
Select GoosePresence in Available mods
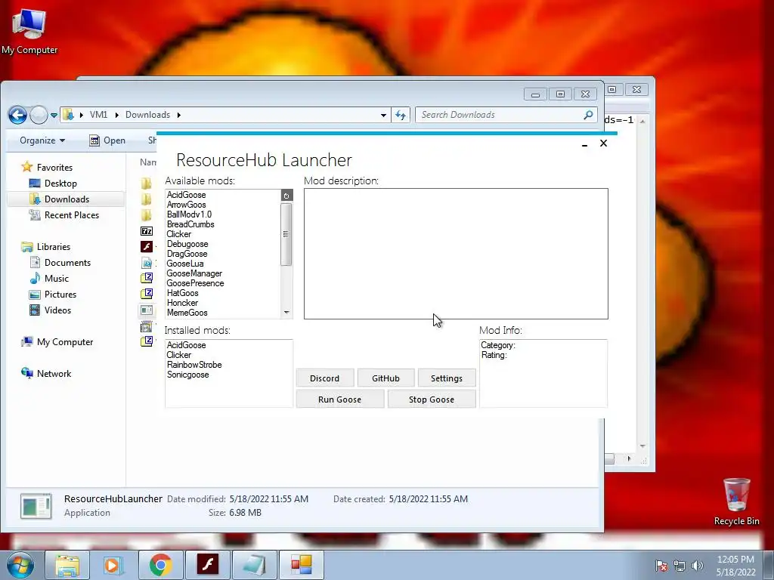coord(195,284)
